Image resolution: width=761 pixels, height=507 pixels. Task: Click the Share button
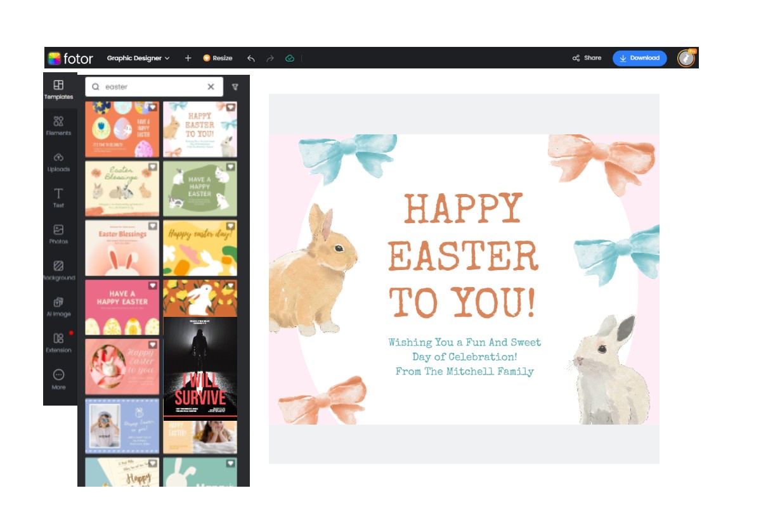pos(587,58)
